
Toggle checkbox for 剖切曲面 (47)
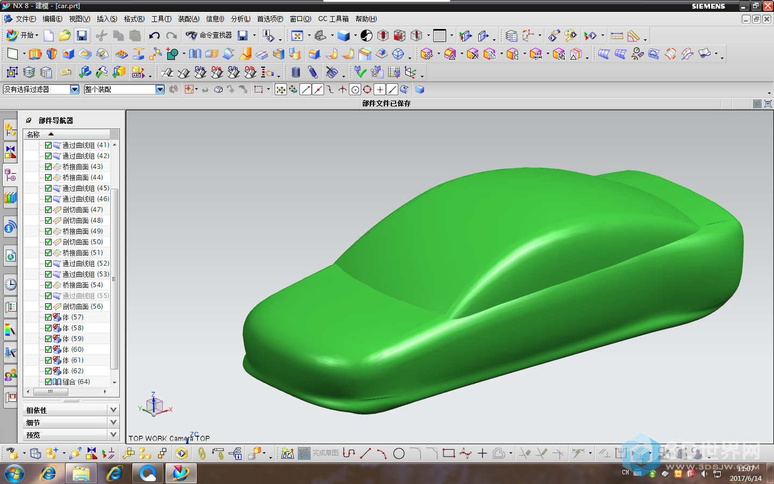coord(48,210)
